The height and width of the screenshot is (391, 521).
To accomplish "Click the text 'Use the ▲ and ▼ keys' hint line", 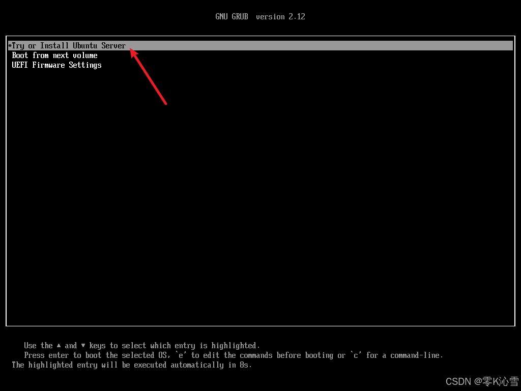I will click(x=142, y=346).
